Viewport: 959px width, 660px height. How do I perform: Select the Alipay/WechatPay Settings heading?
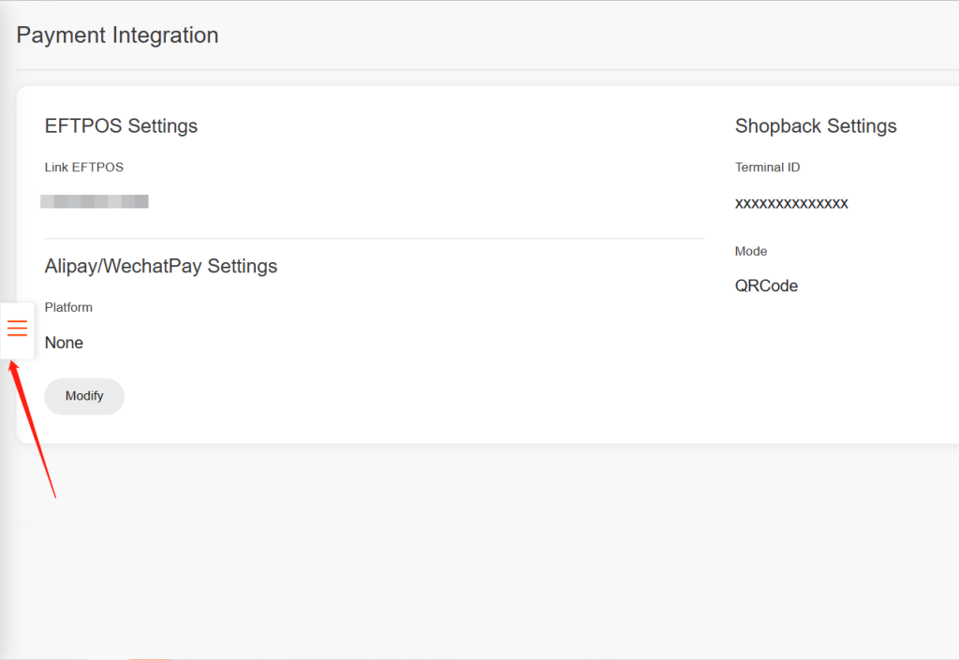(161, 266)
